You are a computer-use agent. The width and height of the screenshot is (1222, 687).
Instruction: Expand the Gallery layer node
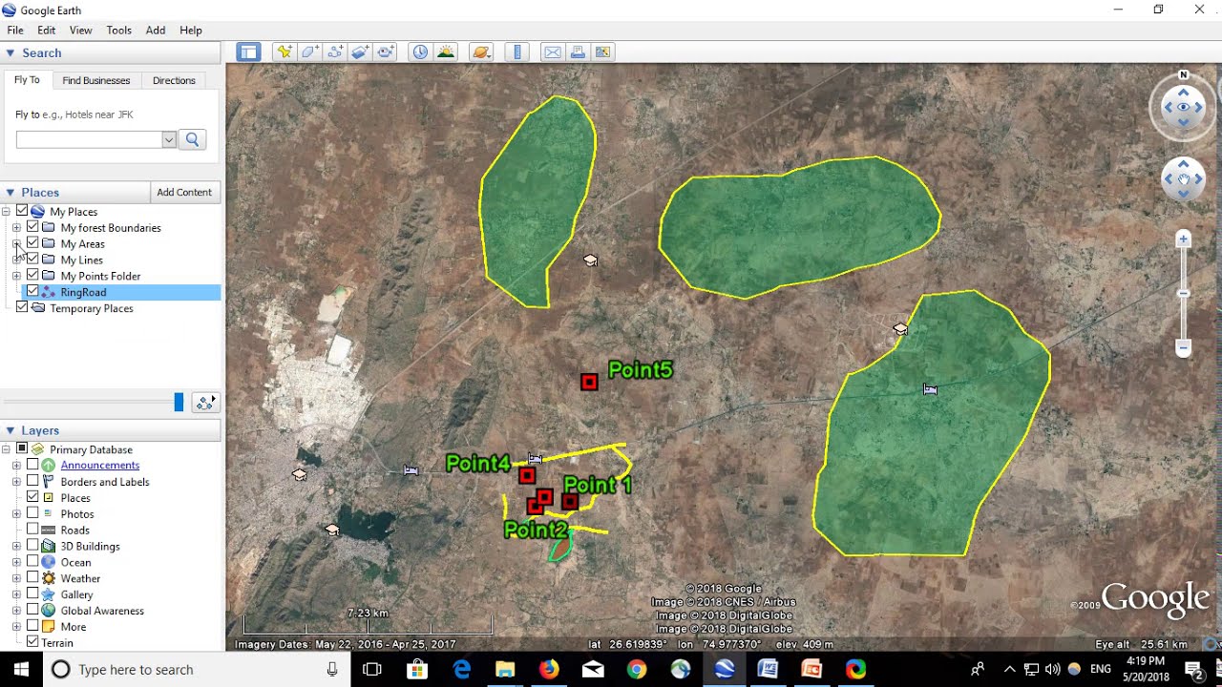16,594
